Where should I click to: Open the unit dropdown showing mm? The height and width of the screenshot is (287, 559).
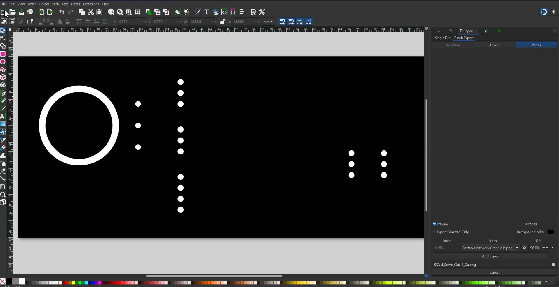(x=268, y=22)
